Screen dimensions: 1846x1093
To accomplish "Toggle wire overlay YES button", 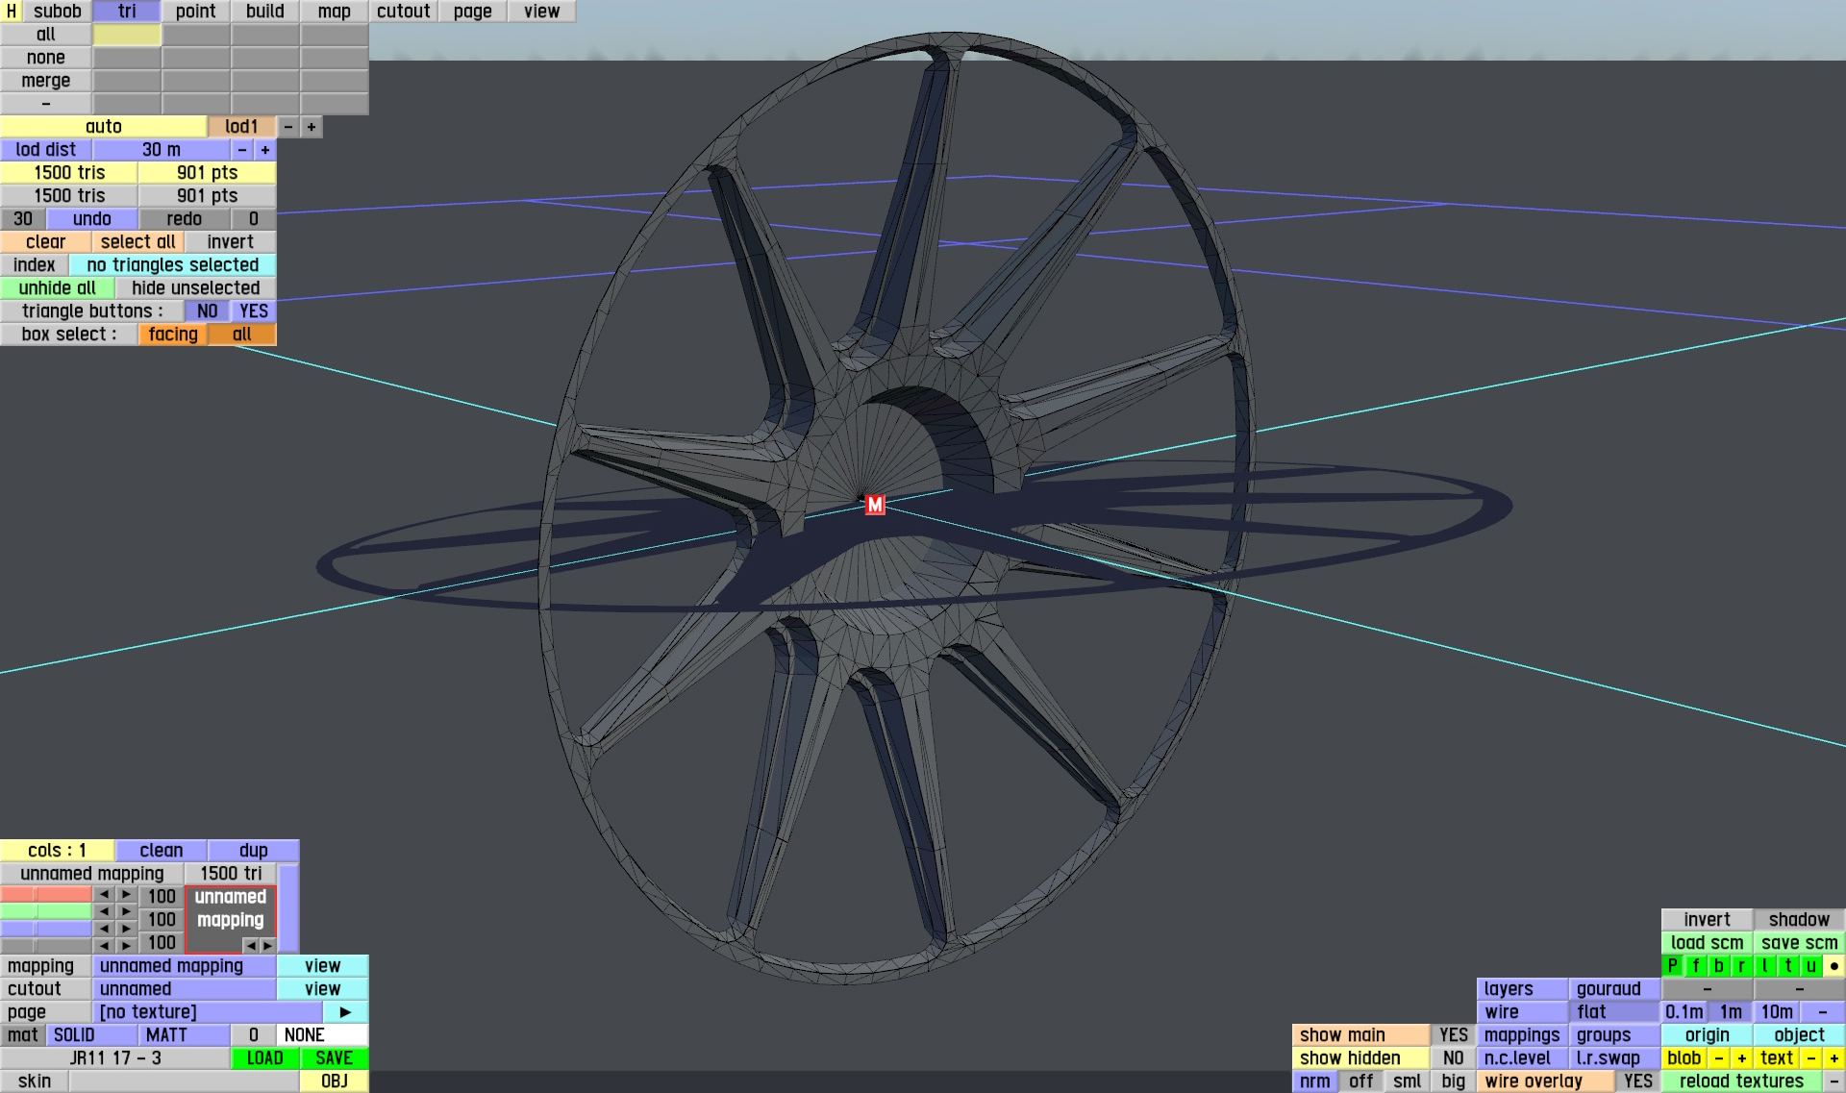I will [x=1637, y=1081].
